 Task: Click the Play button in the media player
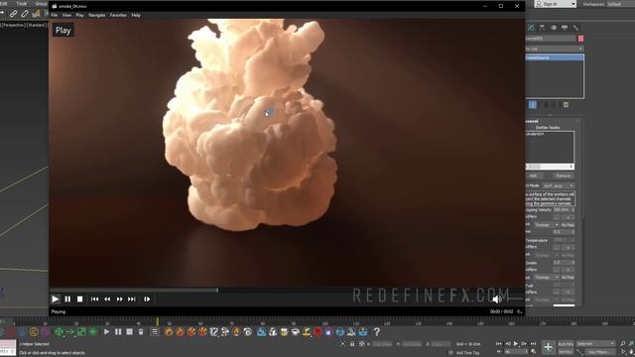tap(56, 299)
